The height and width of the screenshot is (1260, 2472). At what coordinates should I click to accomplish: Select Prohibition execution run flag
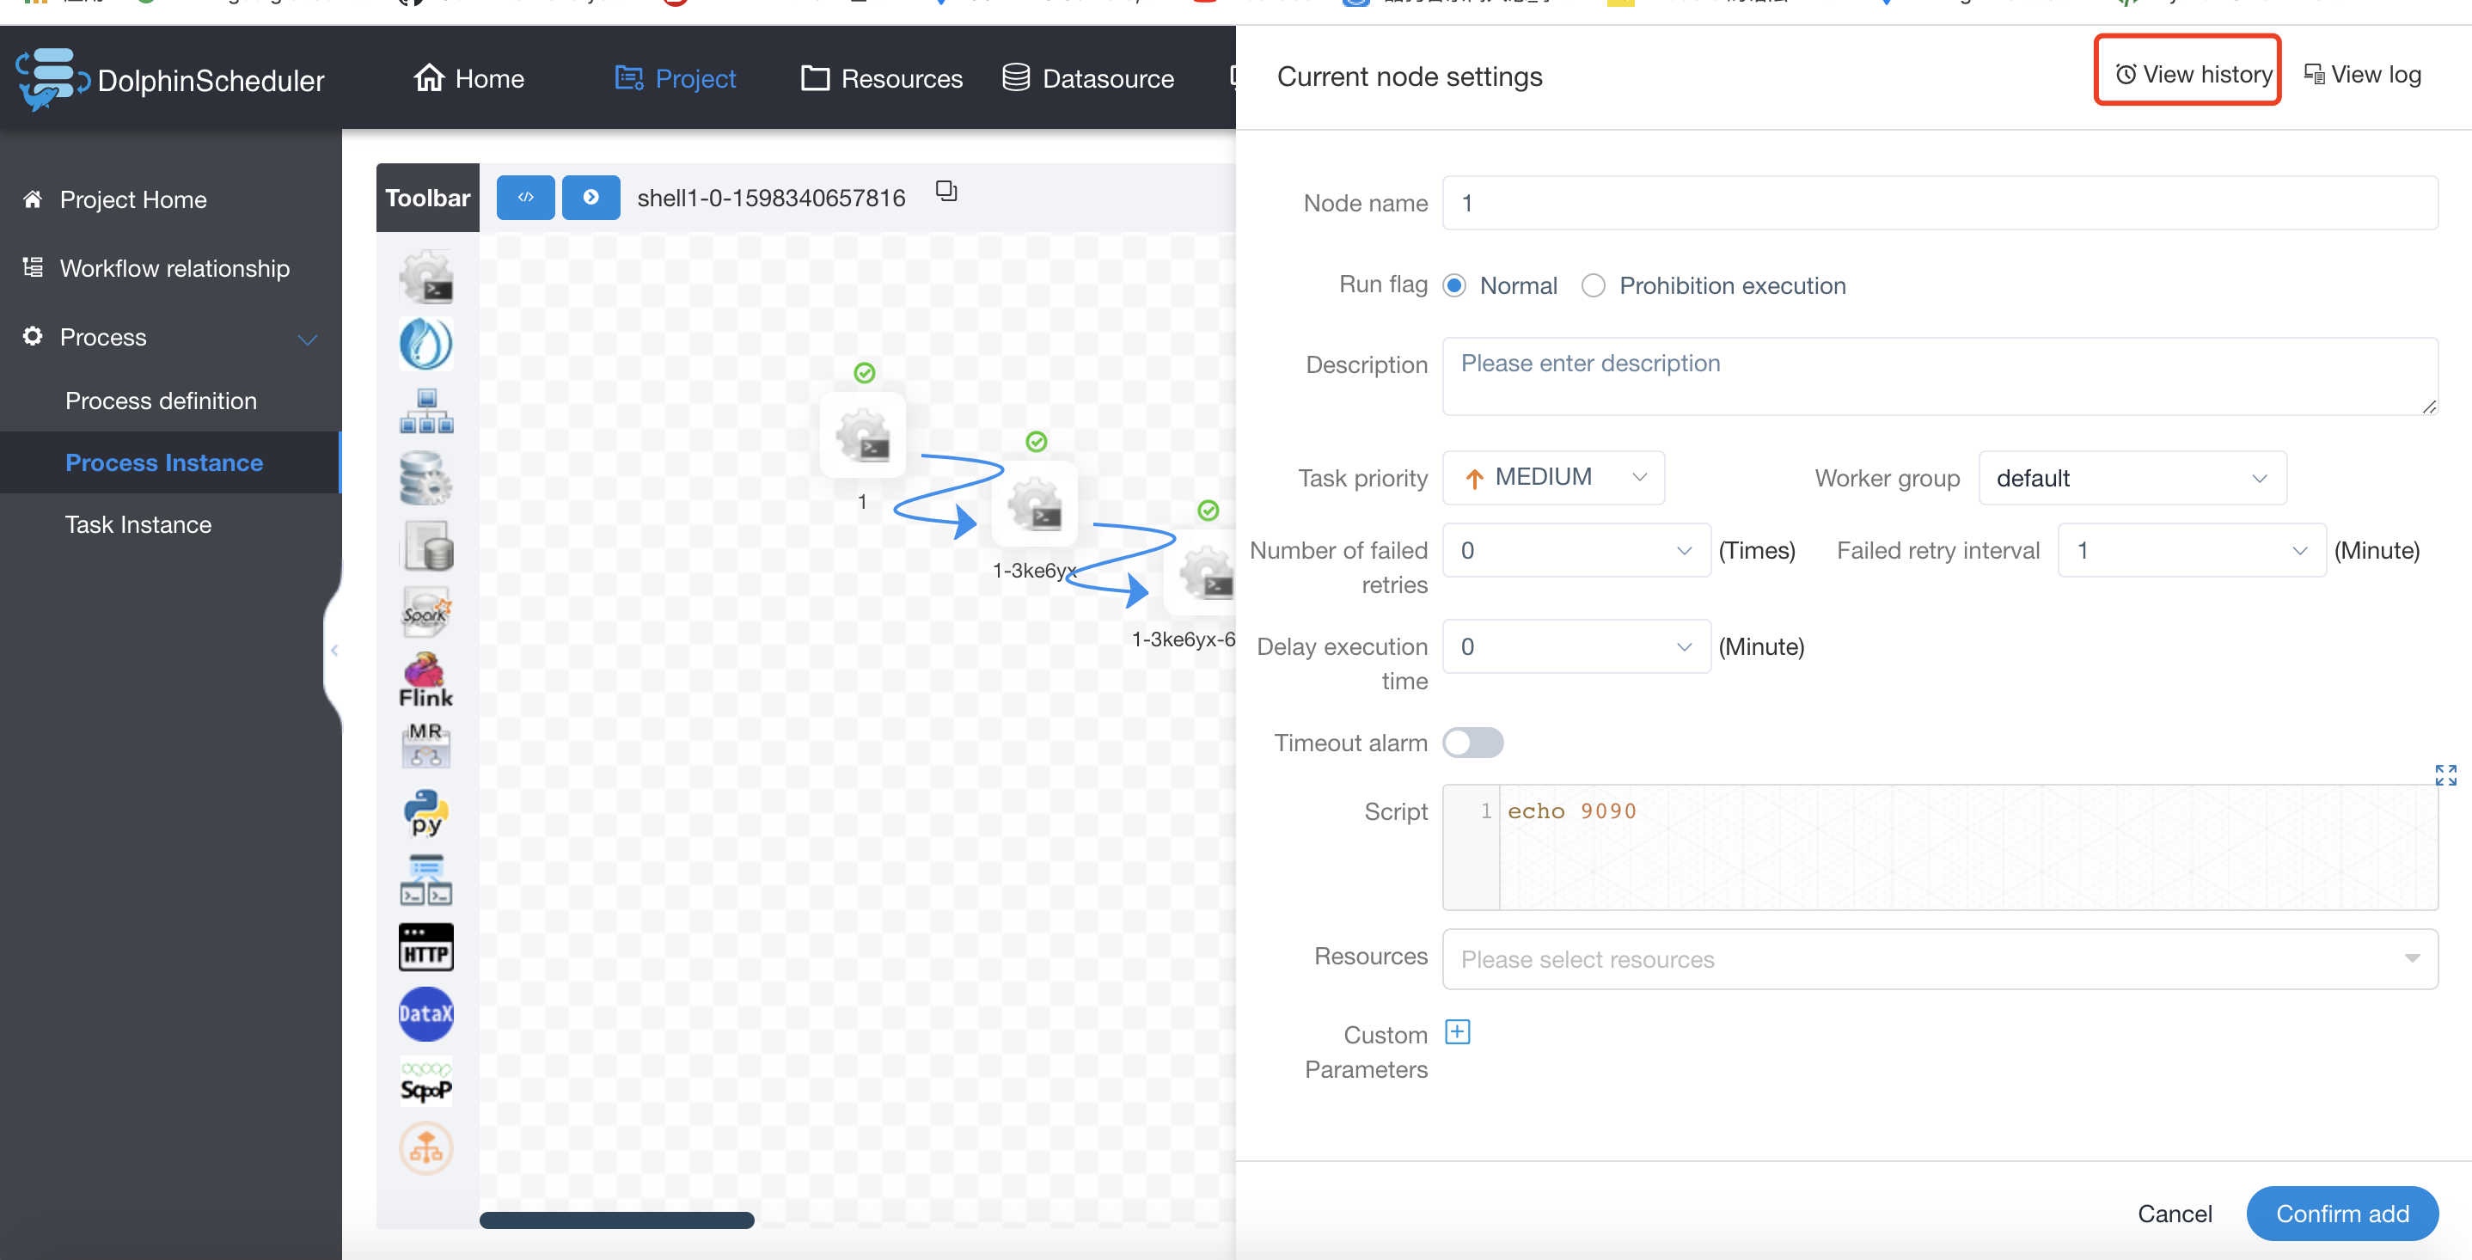[x=1593, y=286]
